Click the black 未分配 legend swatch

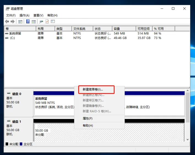(7, 144)
